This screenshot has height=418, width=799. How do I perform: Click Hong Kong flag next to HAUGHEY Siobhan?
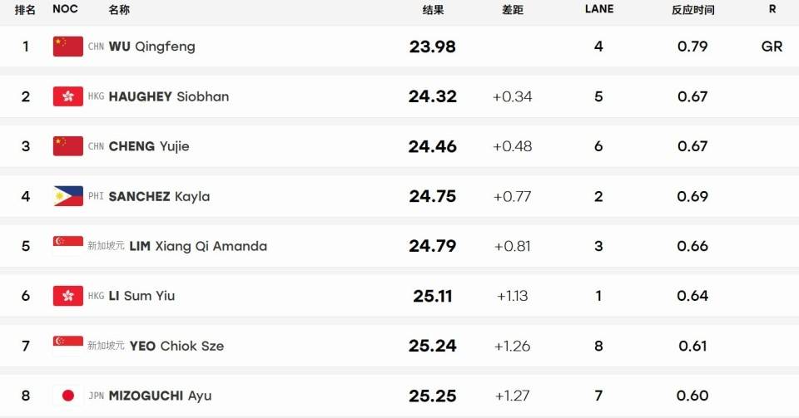click(67, 96)
